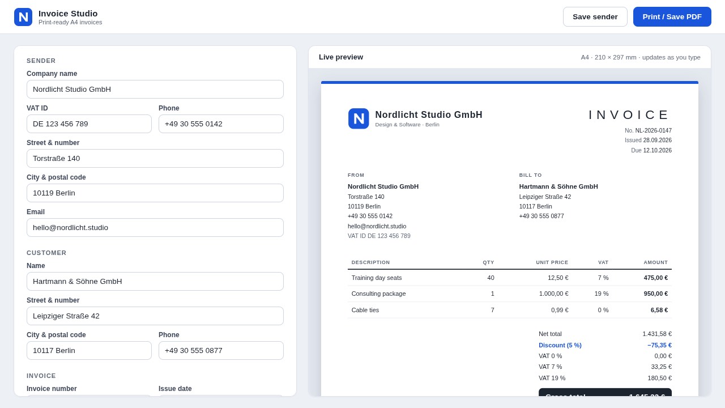Screen dimensions: 725x408
Task: Click VAT ID DE 123 456 789 in preview
Action: click(x=379, y=236)
